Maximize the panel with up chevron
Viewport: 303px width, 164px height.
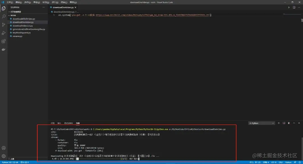tap(294, 123)
